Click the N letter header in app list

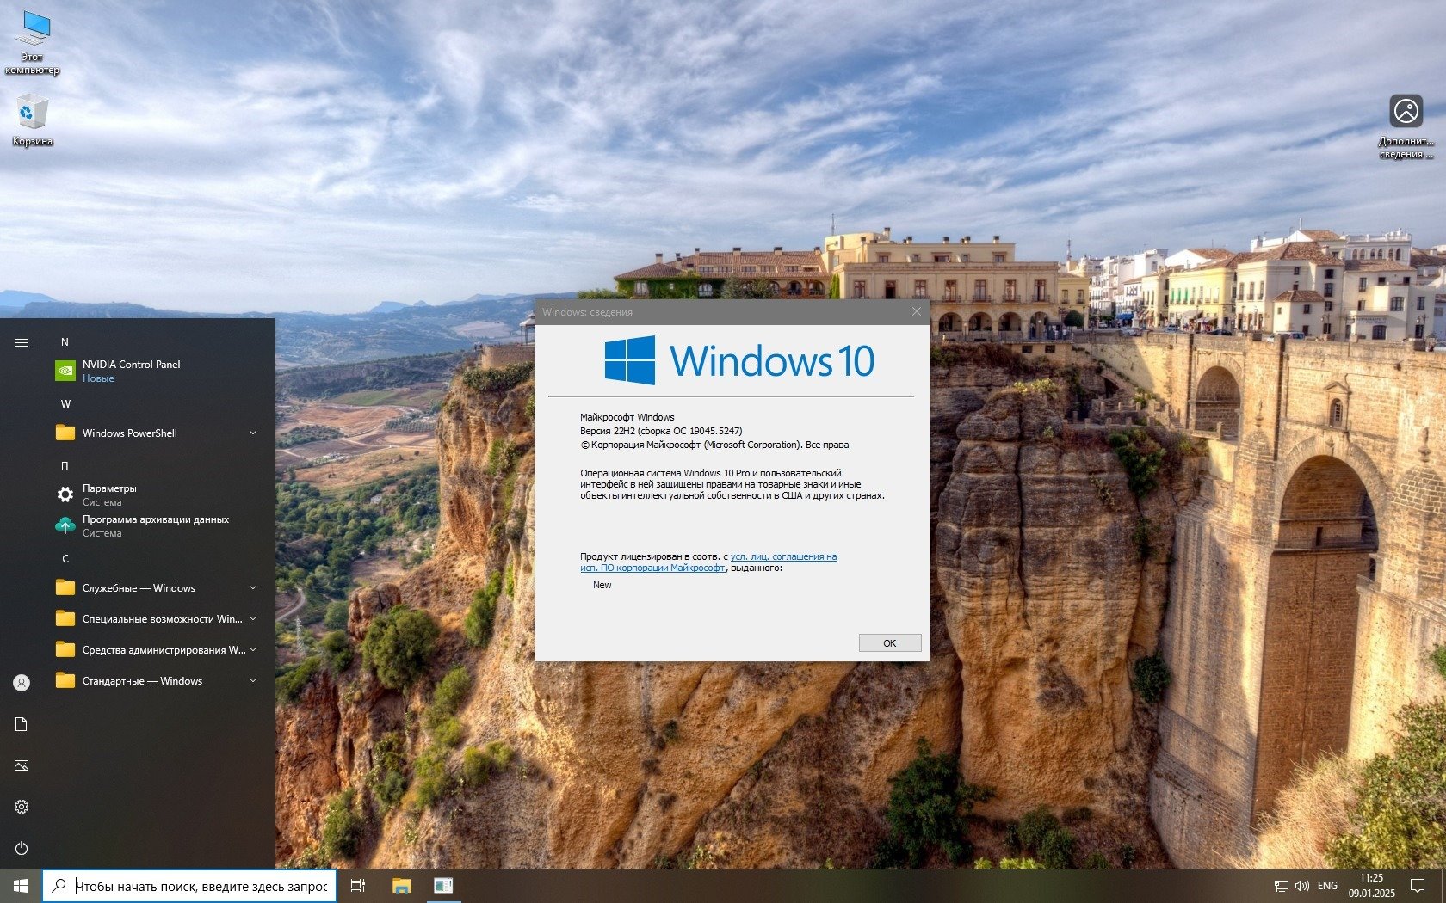65,342
